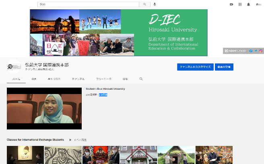Image resolution: width=264 pixels, height=164 pixels.
Task: Click the 動画を管理 button
Action: (224, 67)
